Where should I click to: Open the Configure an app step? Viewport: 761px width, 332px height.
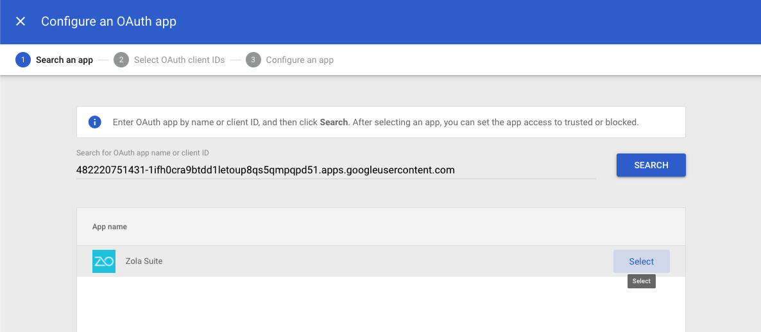(x=300, y=60)
